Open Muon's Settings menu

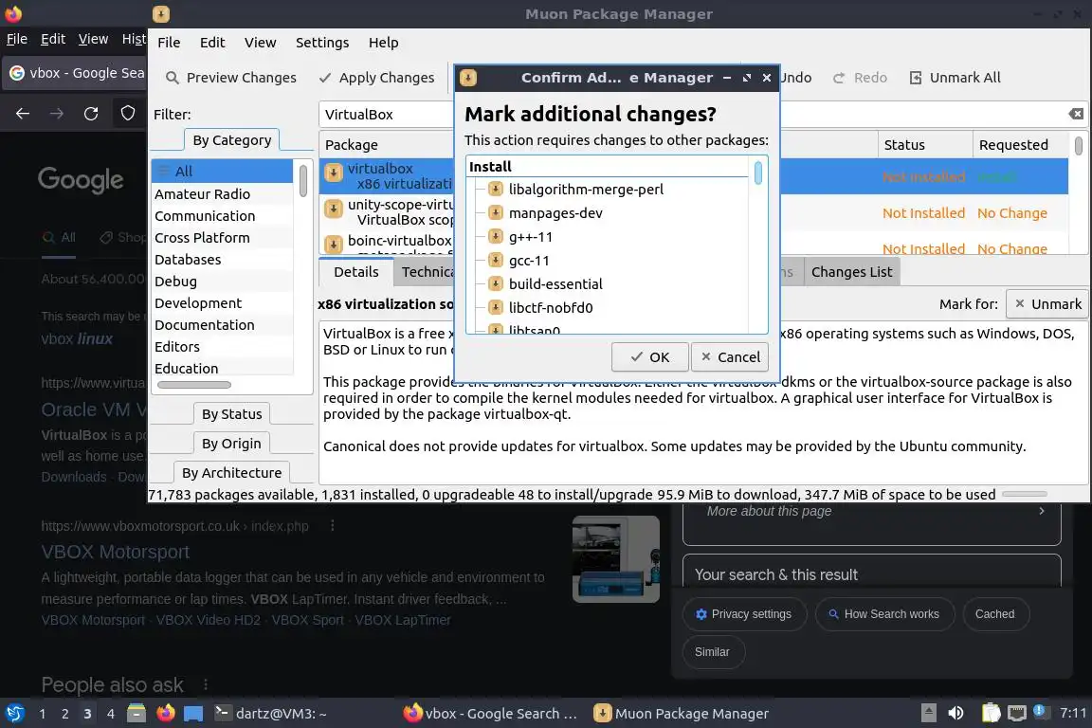point(321,43)
